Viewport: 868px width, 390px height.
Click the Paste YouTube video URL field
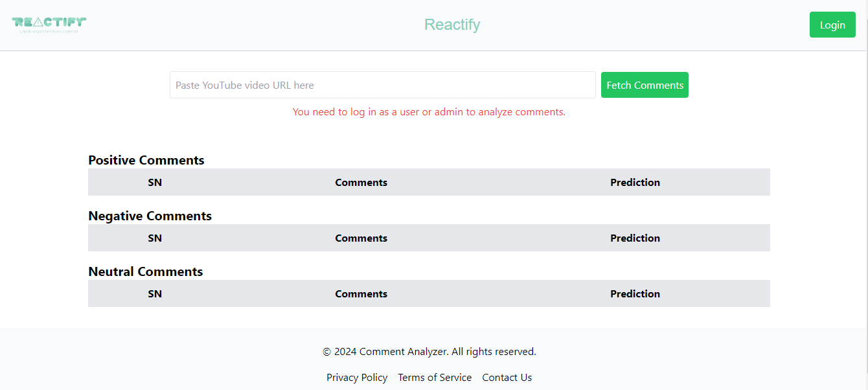[382, 85]
